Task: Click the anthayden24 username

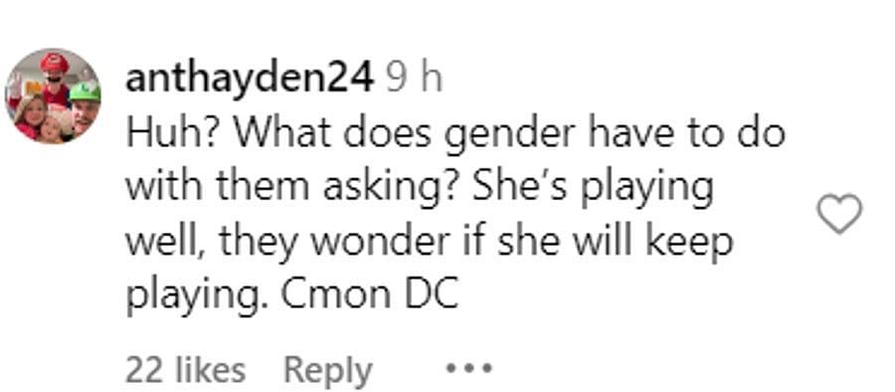Action: (250, 79)
